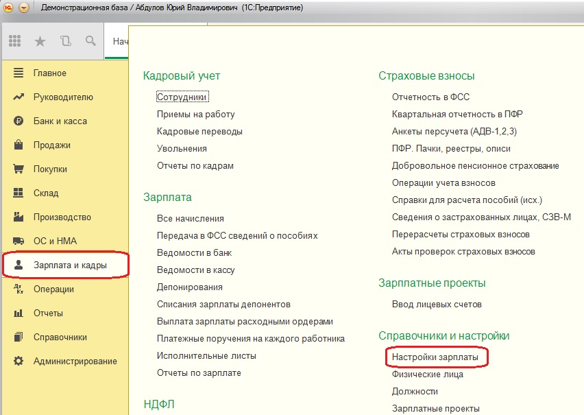The width and height of the screenshot is (584, 415).
Task: Click the Операции Дт/Кт icon
Action: pyautogui.click(x=19, y=289)
